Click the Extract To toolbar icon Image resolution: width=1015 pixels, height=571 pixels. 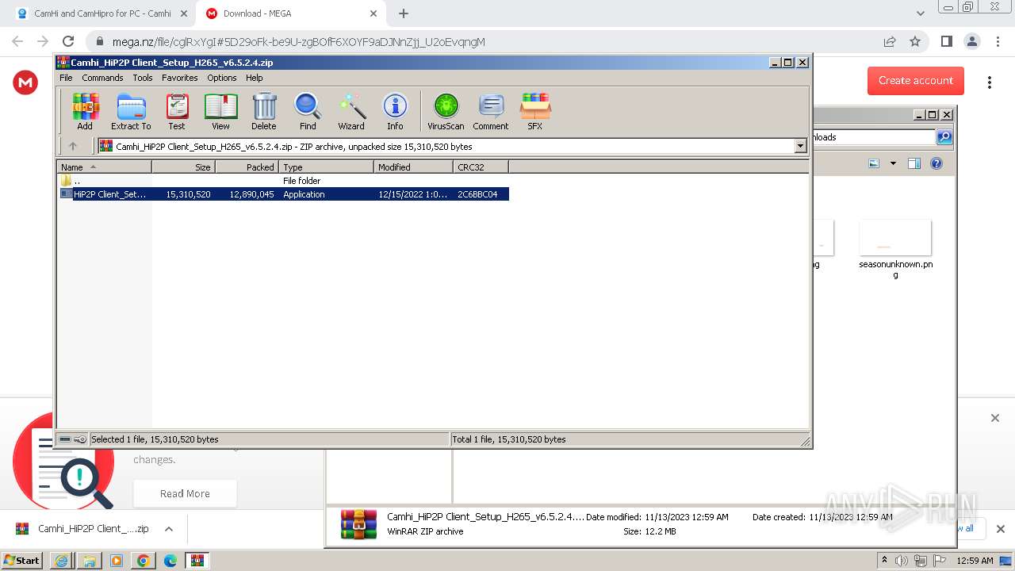(131, 111)
